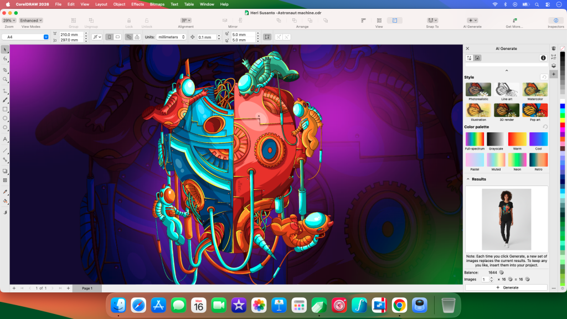This screenshot has width=567, height=319.
Task: Switch page to portrait orientation
Action: click(x=109, y=37)
